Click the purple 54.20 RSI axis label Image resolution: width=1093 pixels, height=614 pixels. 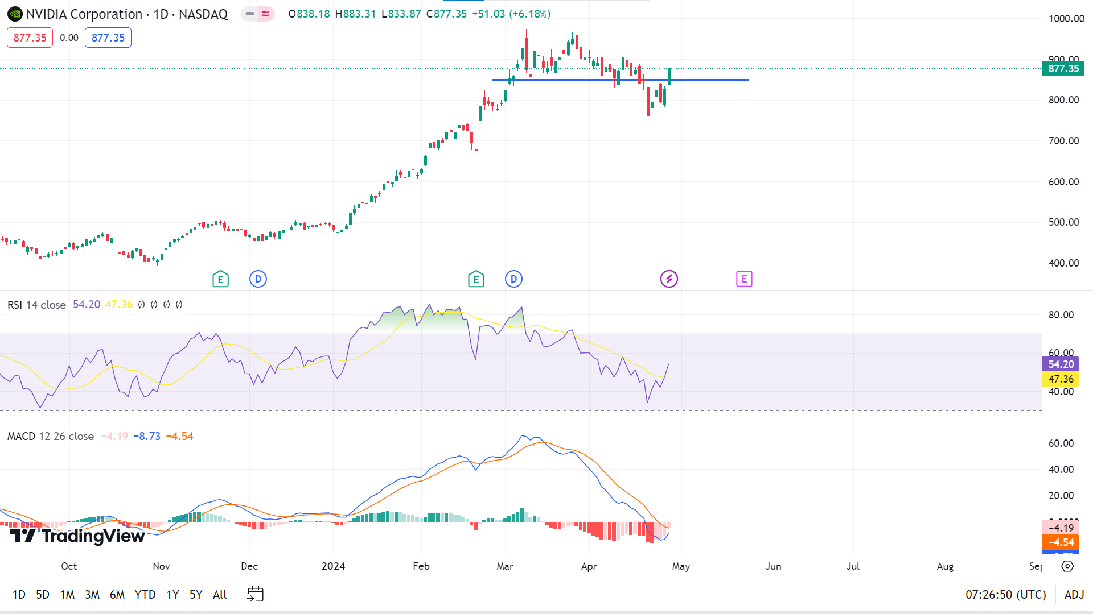click(x=1061, y=364)
